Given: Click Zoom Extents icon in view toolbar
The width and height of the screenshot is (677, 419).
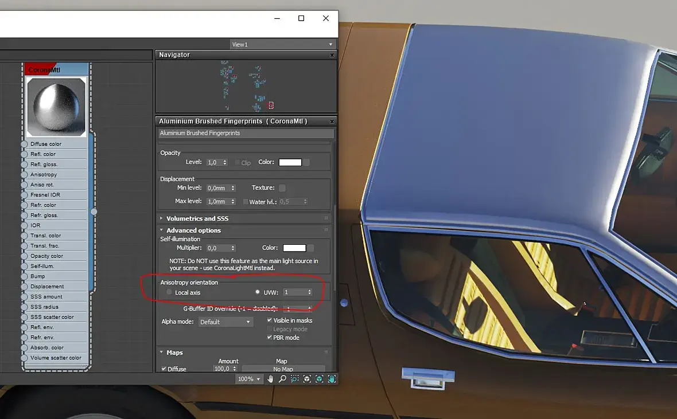Looking at the screenshot, I should coord(307,379).
